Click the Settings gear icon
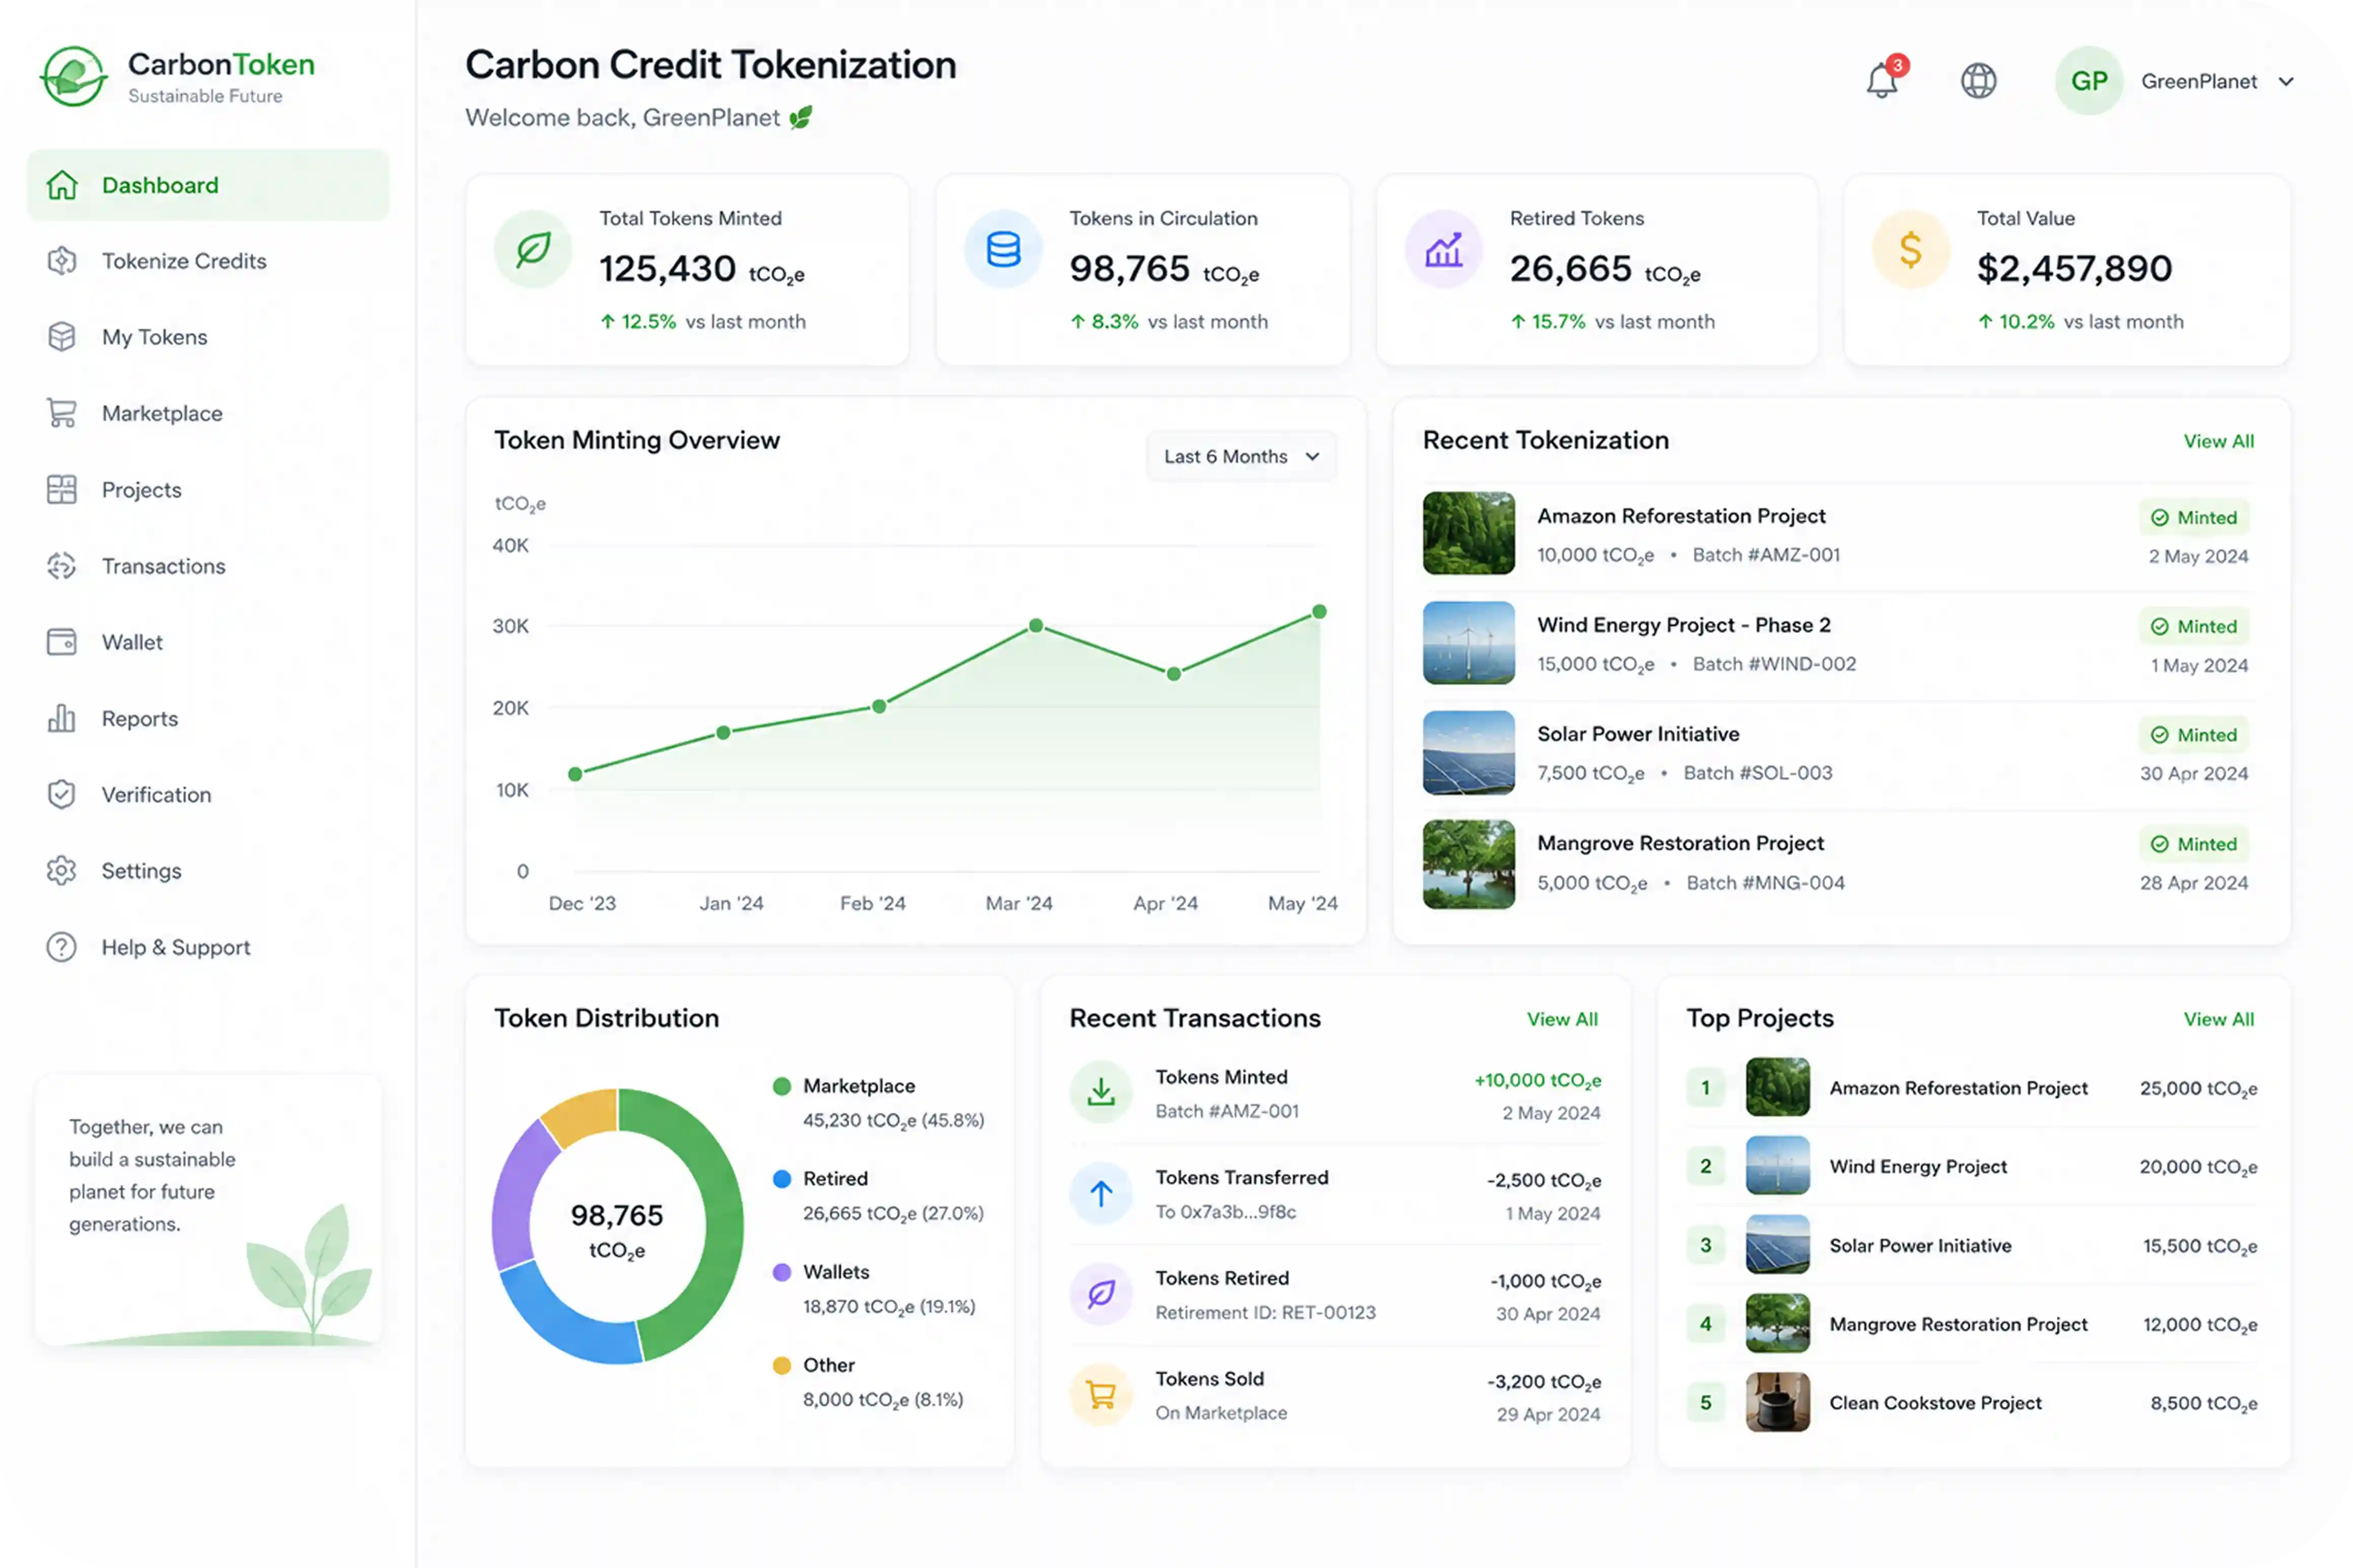This screenshot has height=1568, width=2353. coord(62,870)
